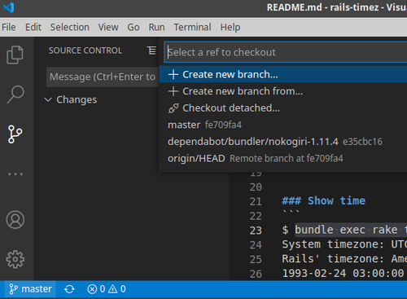
Task: Open the Manage gear icon
Action: (15, 259)
